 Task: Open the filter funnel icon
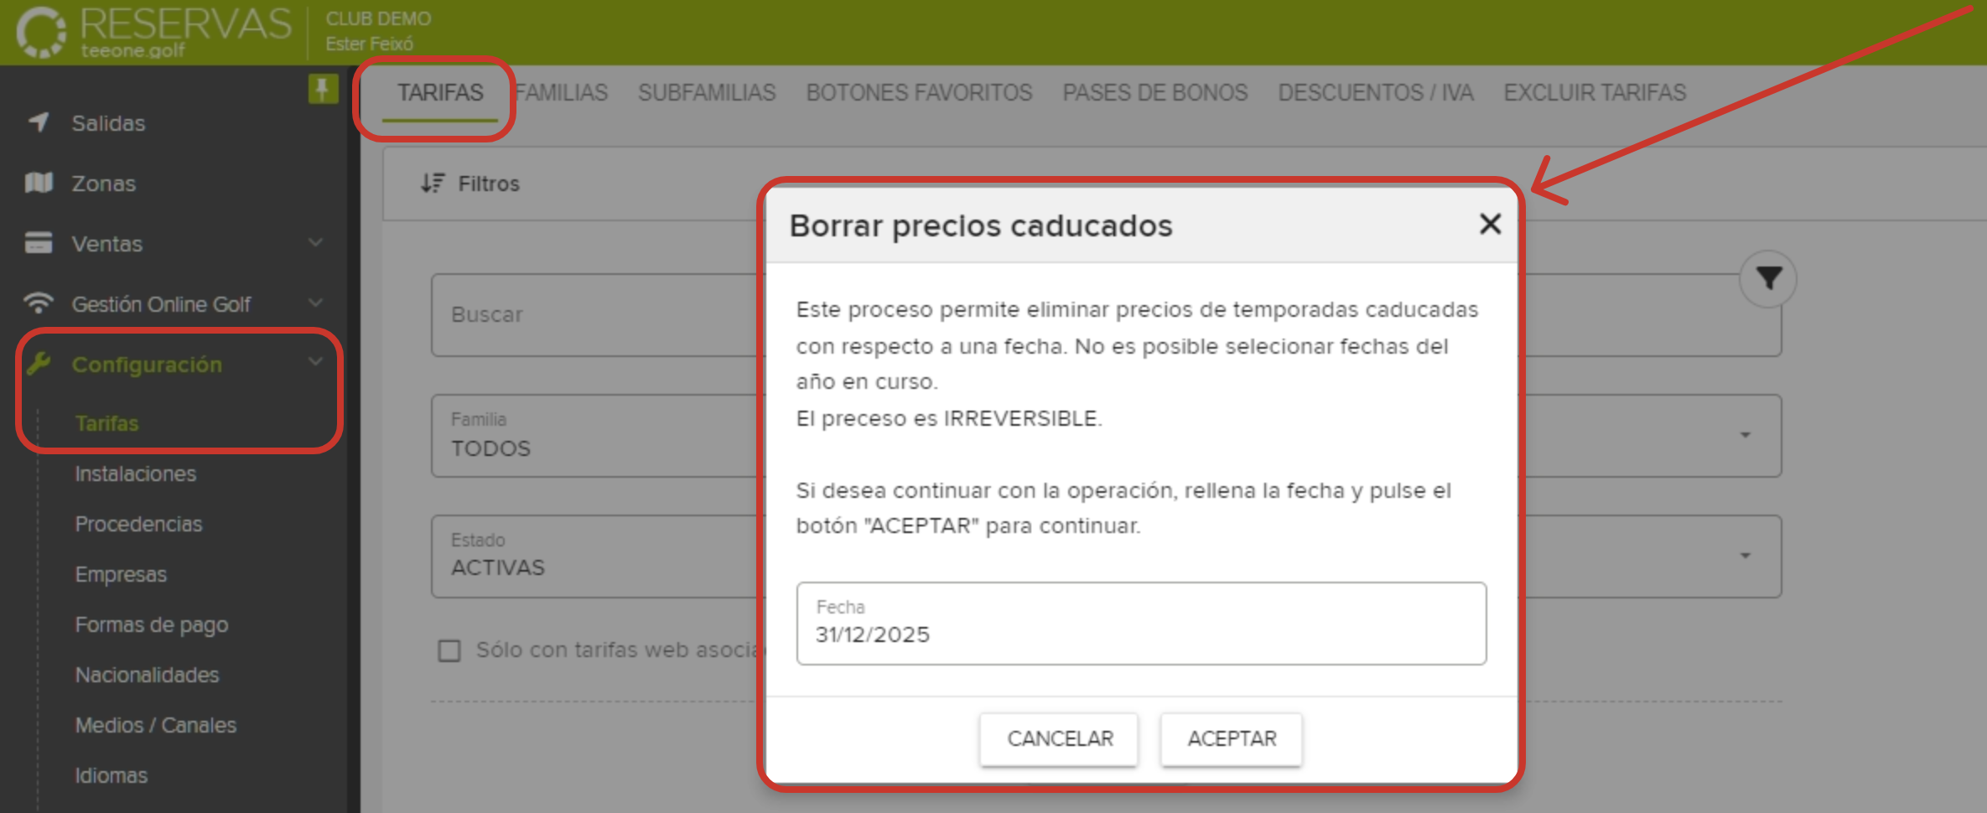pyautogui.click(x=1767, y=277)
